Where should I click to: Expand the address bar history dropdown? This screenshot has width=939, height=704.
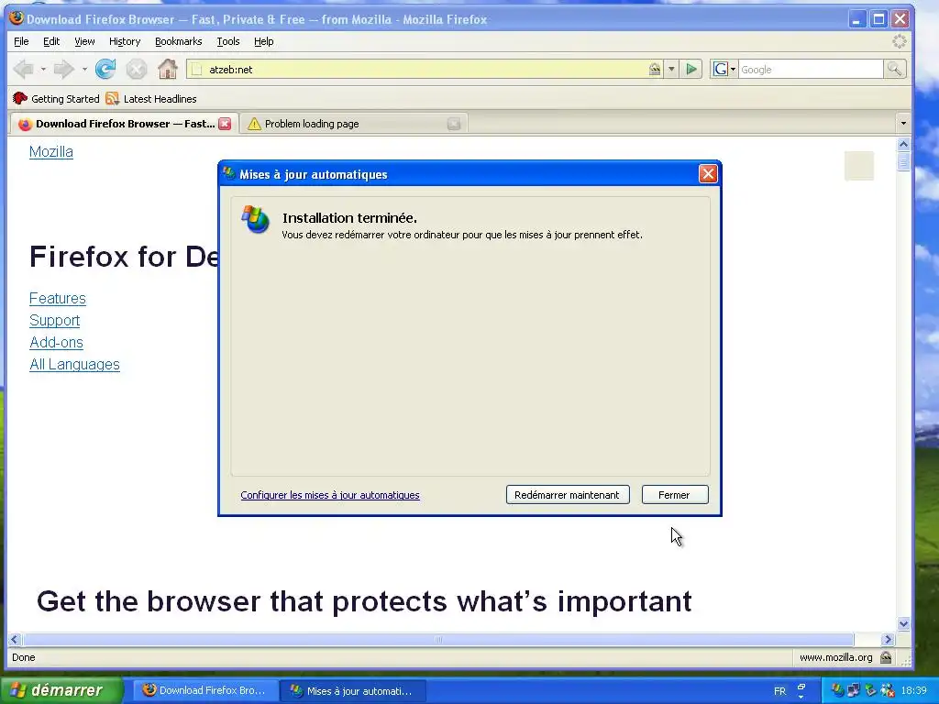pos(671,70)
